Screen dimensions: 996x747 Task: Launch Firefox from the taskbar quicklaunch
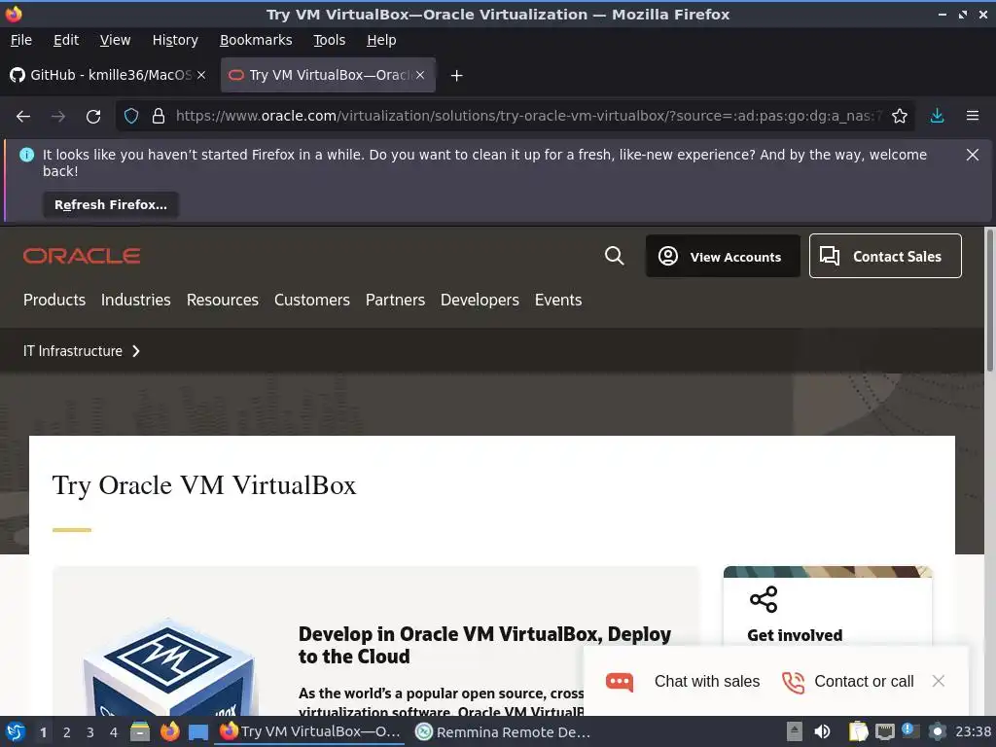[169, 731]
